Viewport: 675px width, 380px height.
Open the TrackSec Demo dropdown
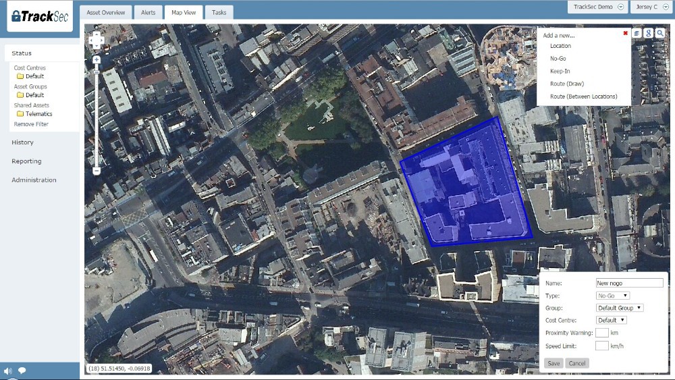click(x=598, y=7)
